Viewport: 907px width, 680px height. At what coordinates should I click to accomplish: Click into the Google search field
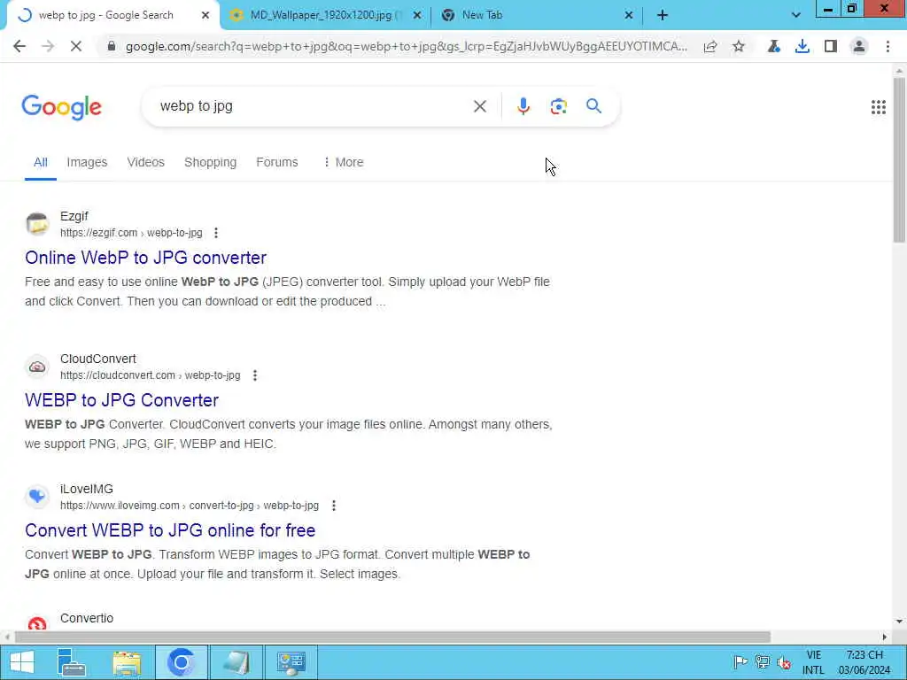[x=313, y=106]
